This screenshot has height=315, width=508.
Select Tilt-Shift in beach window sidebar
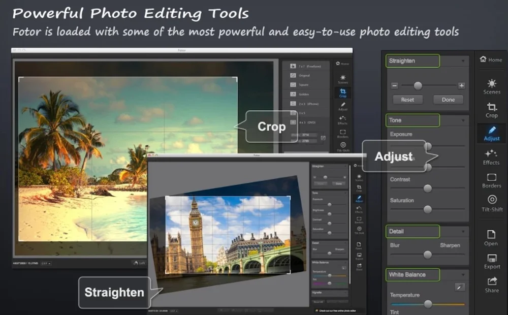pos(343,146)
